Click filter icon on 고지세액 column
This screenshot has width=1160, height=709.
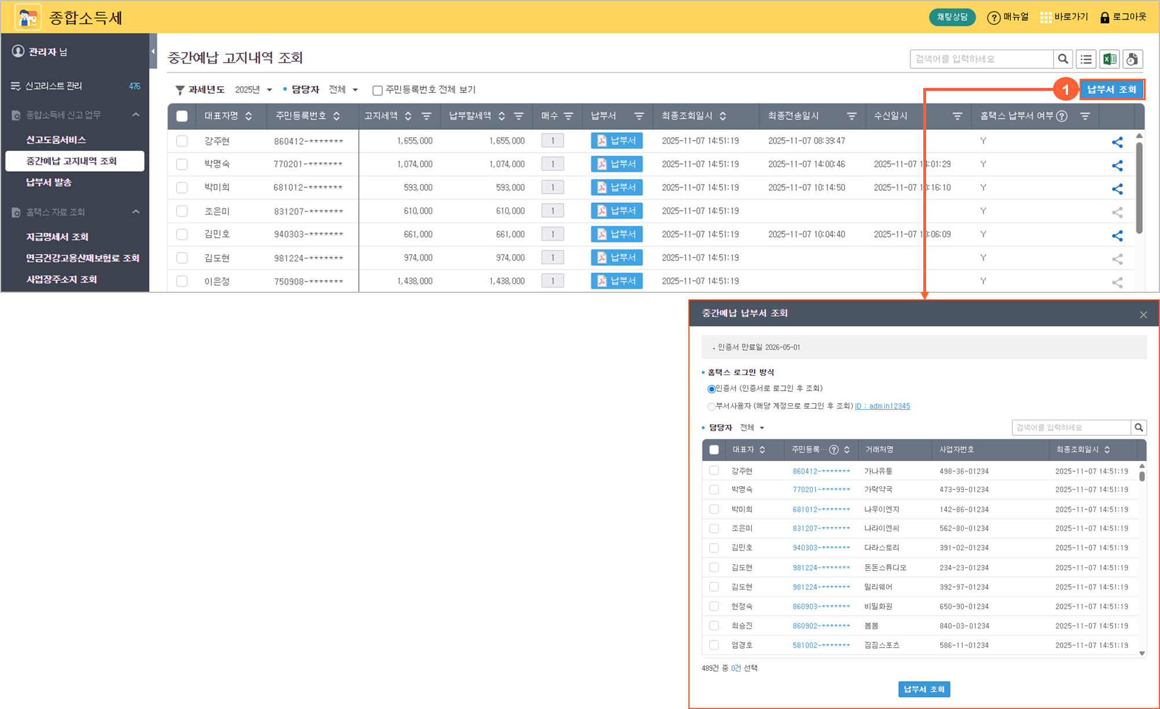427,116
